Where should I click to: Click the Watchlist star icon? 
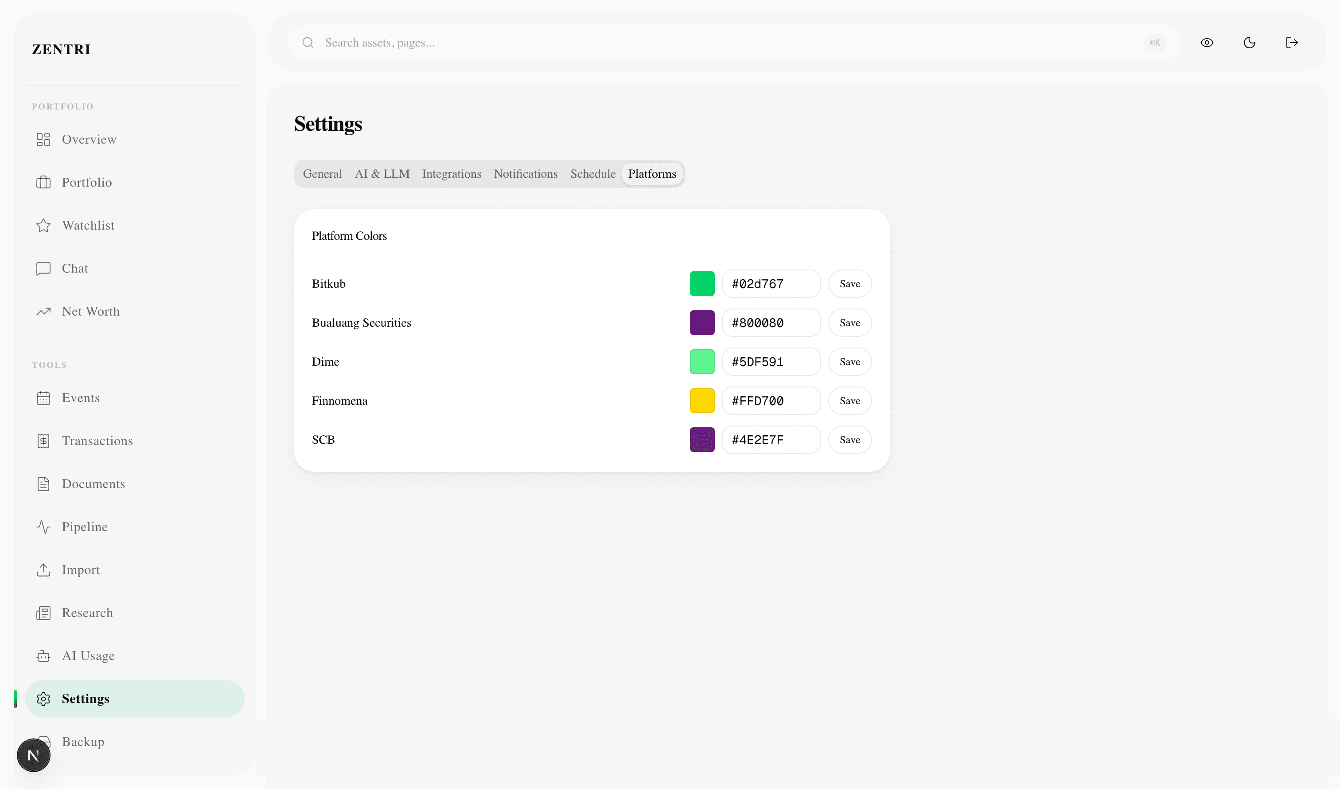coord(43,226)
